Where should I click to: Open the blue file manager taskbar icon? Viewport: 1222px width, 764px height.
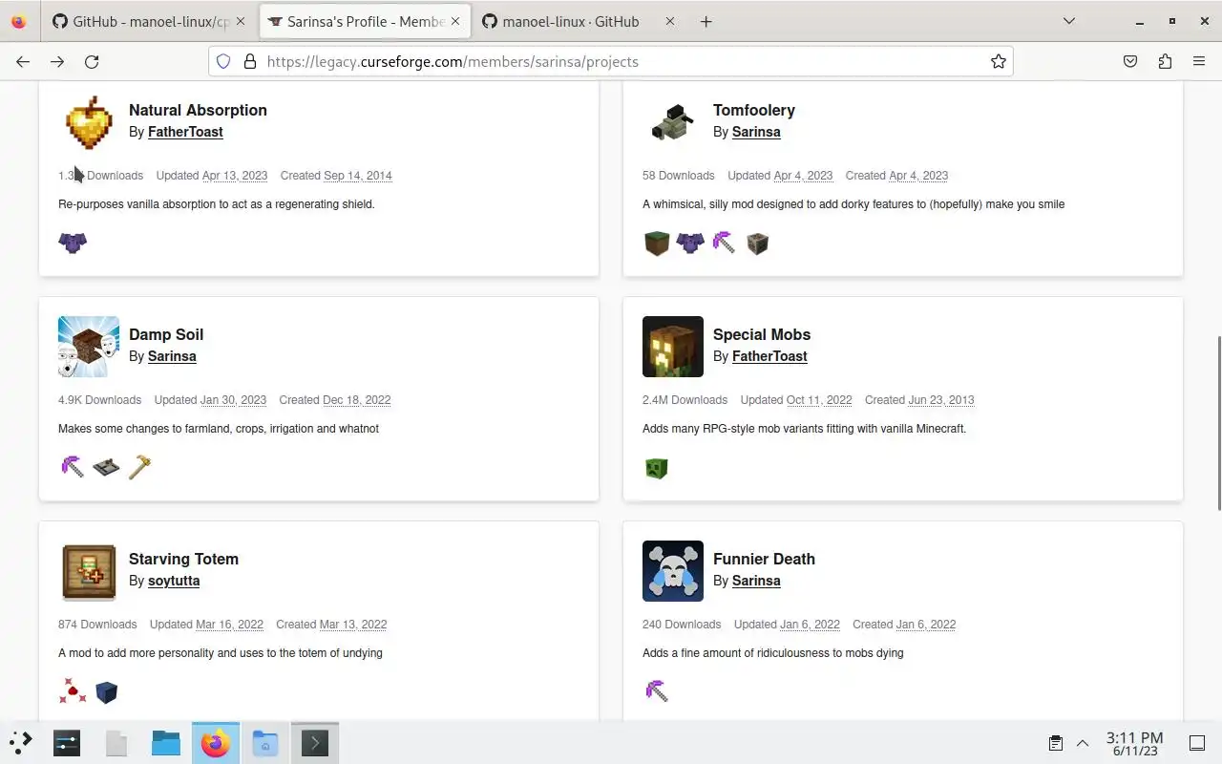pyautogui.click(x=166, y=742)
